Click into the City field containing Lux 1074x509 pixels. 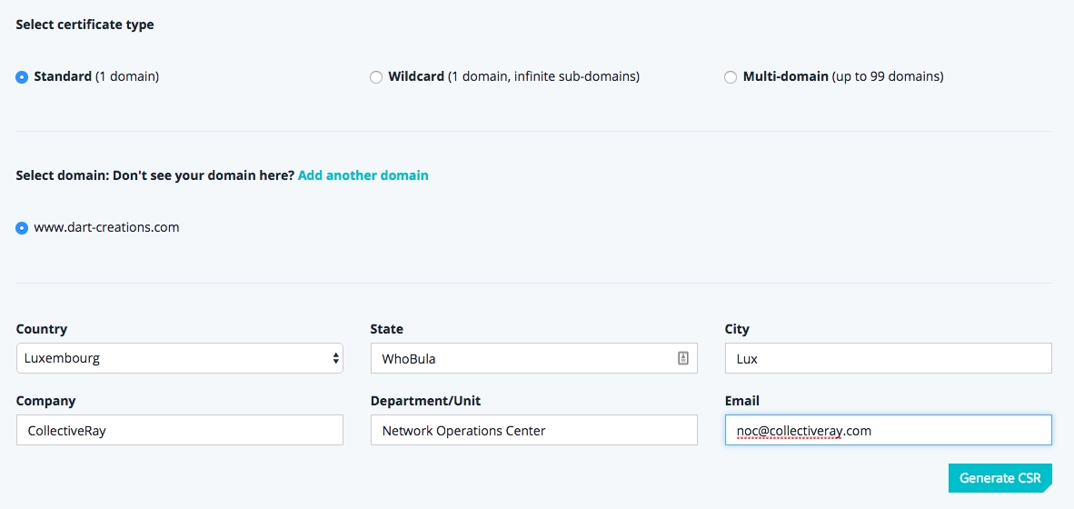(x=889, y=358)
